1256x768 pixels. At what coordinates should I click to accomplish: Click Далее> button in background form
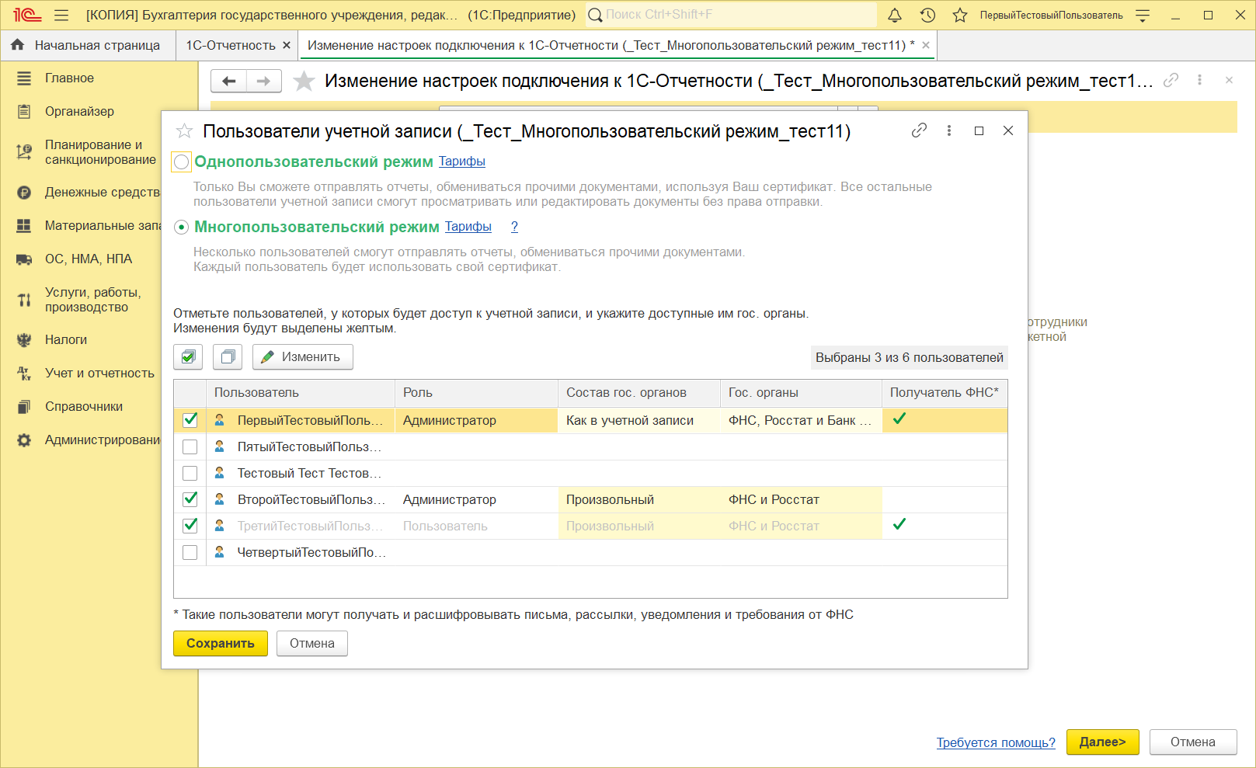[x=1102, y=742]
